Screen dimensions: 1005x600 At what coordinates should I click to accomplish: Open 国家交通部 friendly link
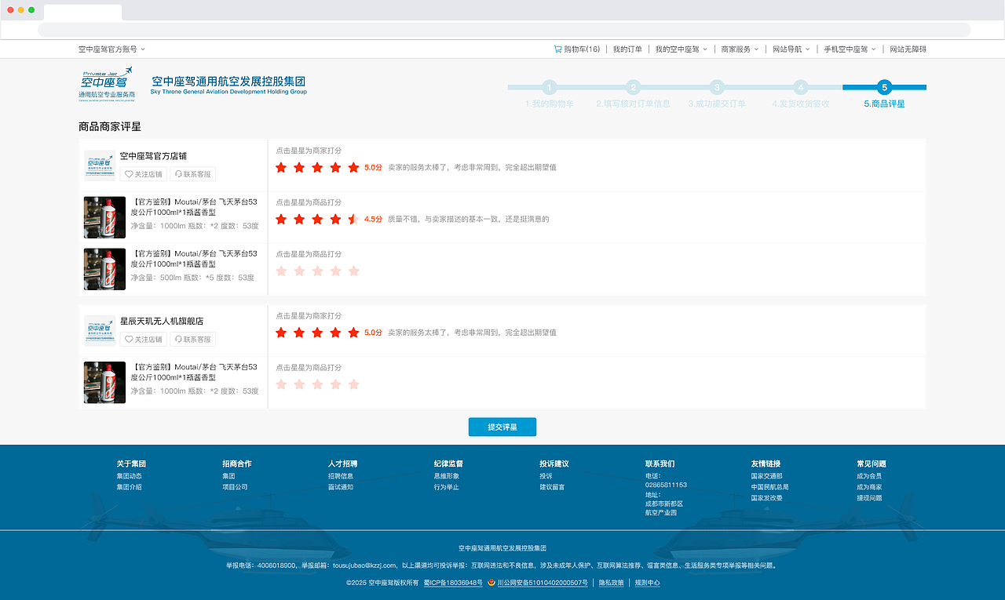[x=767, y=476]
